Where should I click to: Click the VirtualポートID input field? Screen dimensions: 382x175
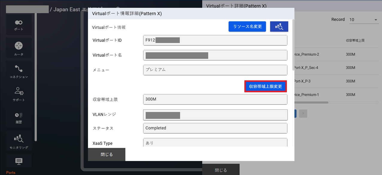tap(215, 40)
